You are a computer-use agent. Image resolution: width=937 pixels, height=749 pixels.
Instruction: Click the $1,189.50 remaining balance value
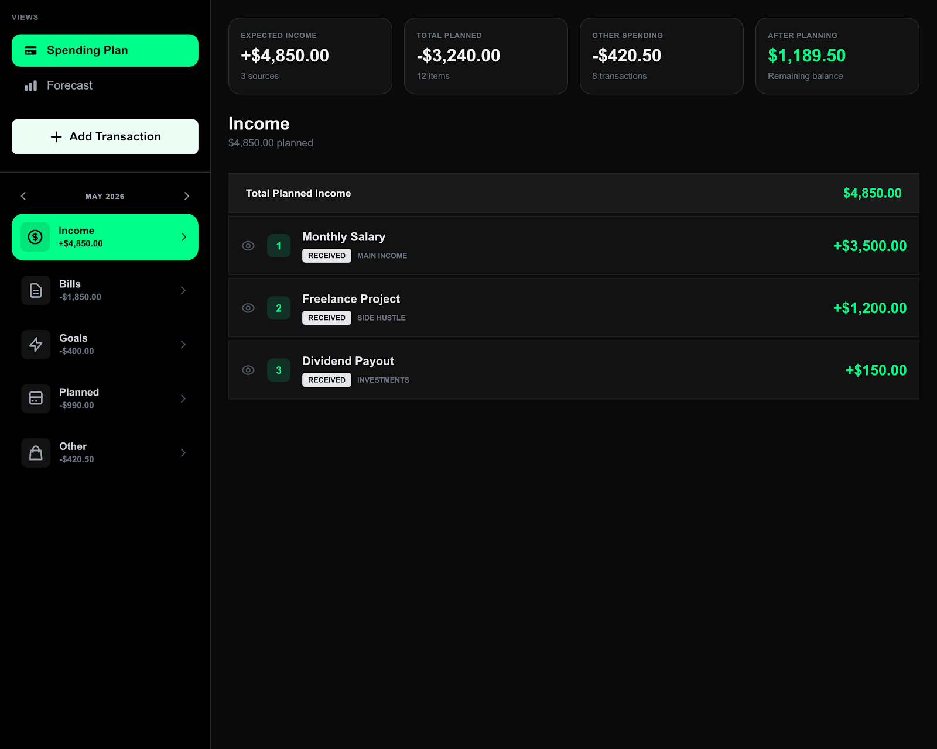806,56
